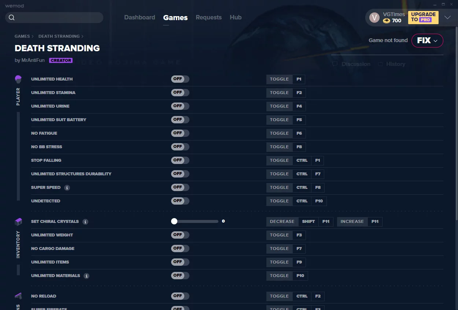Click the Set Chiral Crystals info icon
The image size is (458, 310).
[x=85, y=221]
